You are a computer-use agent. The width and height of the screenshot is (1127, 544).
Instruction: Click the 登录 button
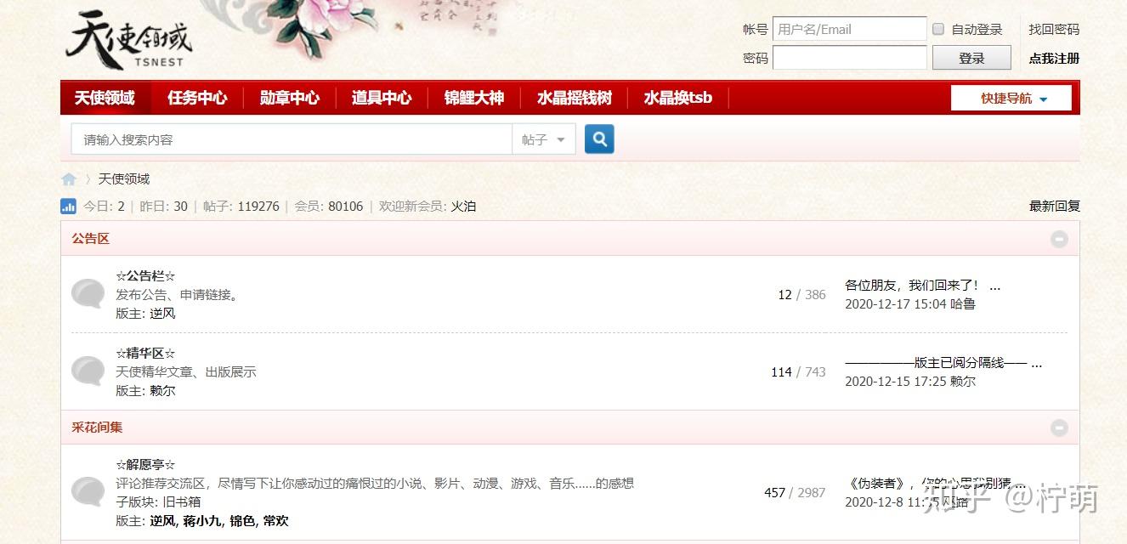coord(971,58)
